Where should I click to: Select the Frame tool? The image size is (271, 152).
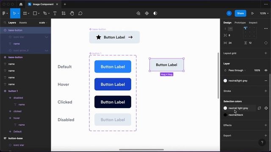coord(25,13)
